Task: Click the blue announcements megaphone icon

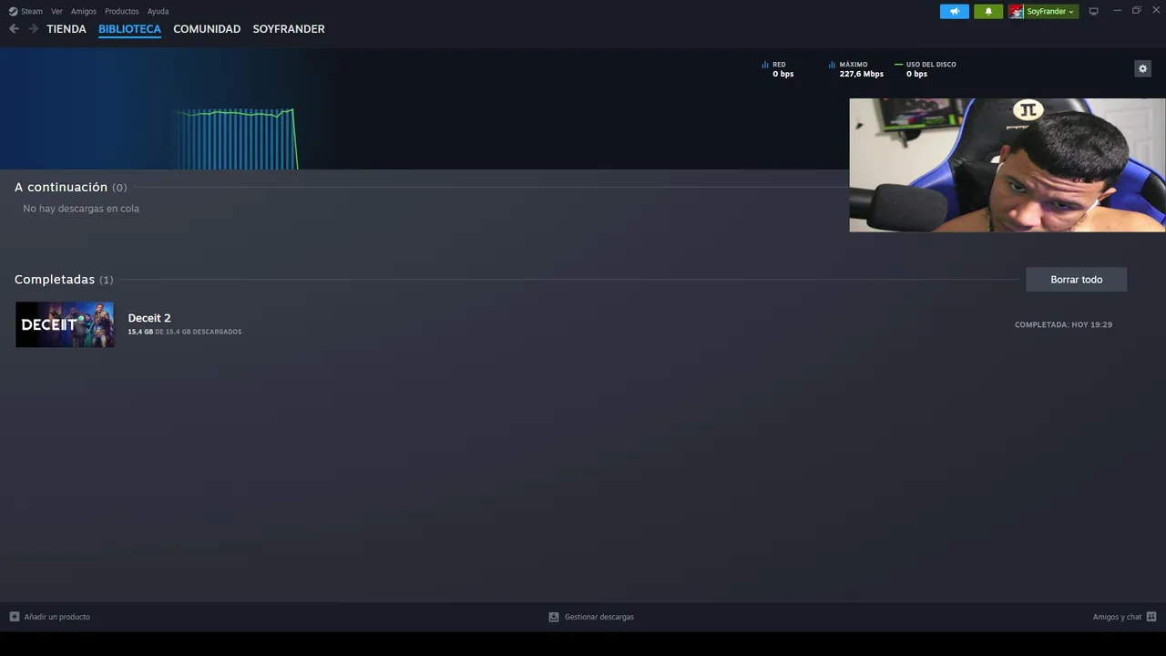Action: (x=955, y=11)
